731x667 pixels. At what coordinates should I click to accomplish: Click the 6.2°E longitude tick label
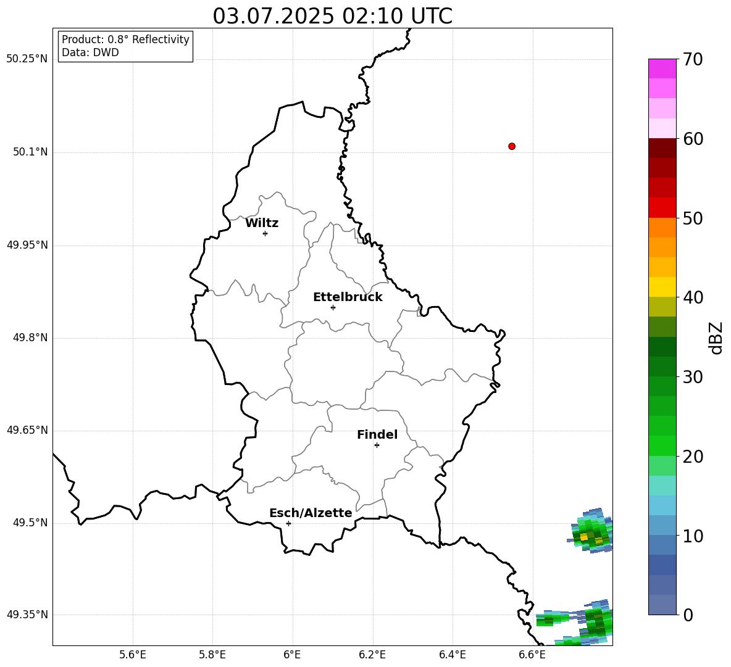click(372, 655)
